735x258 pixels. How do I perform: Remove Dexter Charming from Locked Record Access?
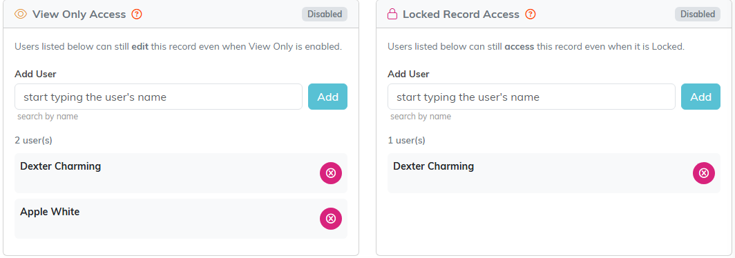point(704,173)
